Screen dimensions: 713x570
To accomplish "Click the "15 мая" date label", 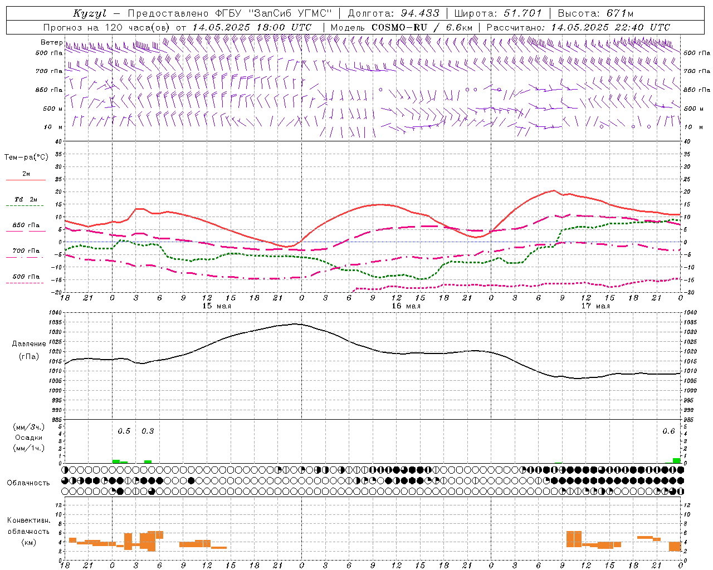I will 217,306.
